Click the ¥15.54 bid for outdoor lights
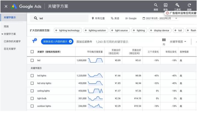The width and height of the screenshot is (198, 114). [x=137, y=106]
